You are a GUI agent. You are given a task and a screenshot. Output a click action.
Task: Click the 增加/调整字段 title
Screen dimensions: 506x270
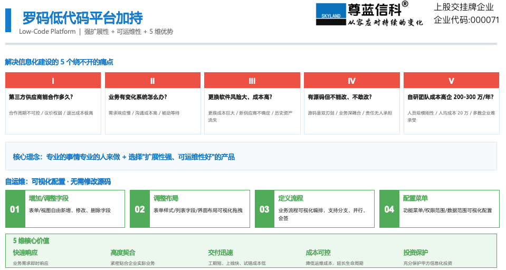click(x=49, y=198)
